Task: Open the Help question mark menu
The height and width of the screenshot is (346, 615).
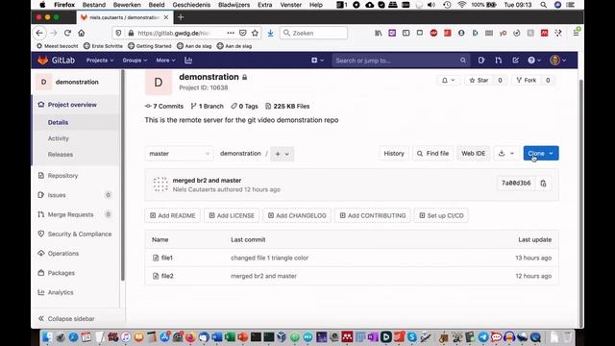Action: point(534,61)
